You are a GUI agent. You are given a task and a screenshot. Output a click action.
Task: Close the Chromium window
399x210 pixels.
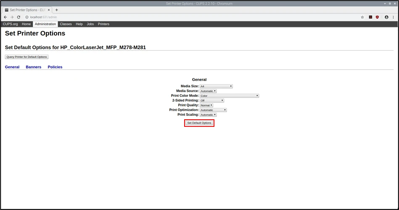coord(395,3)
